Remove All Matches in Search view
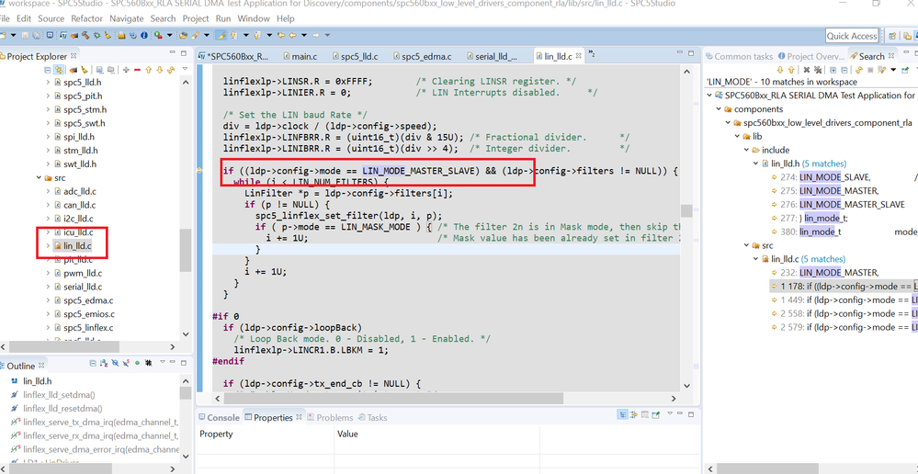The image size is (918, 474). click(818, 70)
